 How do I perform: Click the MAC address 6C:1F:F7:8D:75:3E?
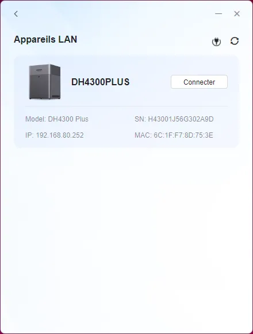click(183, 135)
